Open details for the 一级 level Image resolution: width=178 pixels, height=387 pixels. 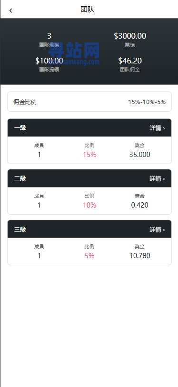(157, 128)
